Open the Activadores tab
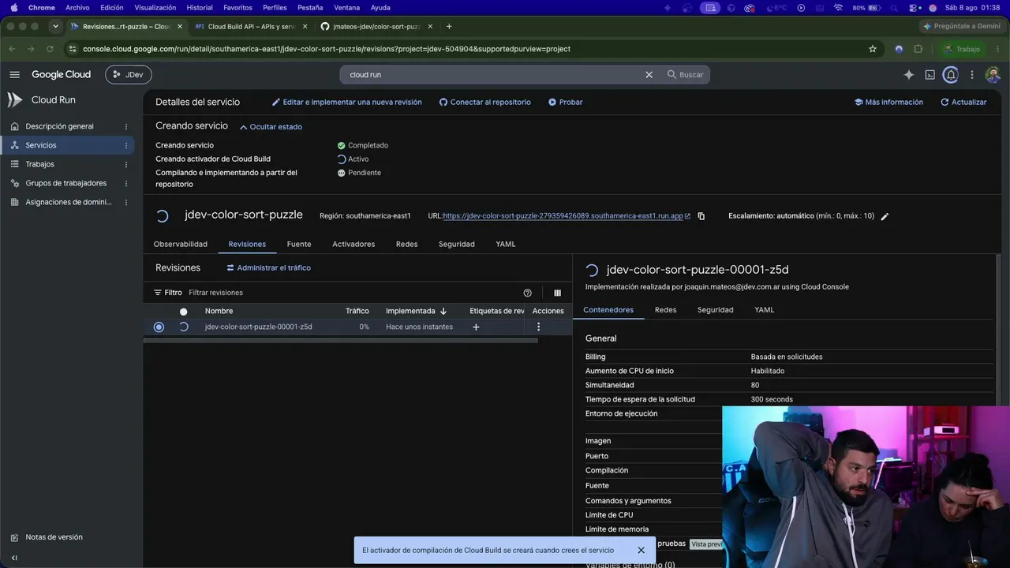Viewport: 1010px width, 568px height. pyautogui.click(x=353, y=245)
